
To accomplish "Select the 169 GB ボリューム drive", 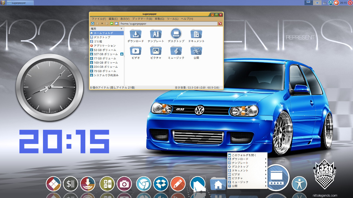I will tap(107, 62).
